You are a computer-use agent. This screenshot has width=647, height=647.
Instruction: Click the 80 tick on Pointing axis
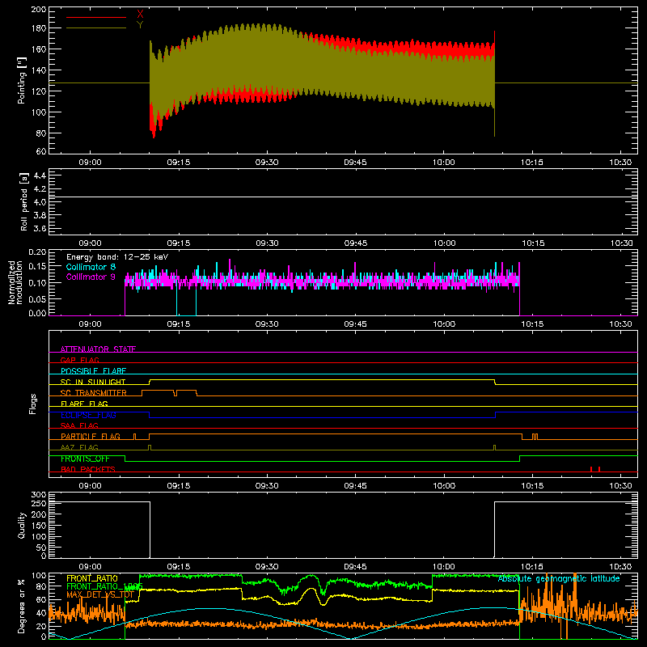(41, 133)
